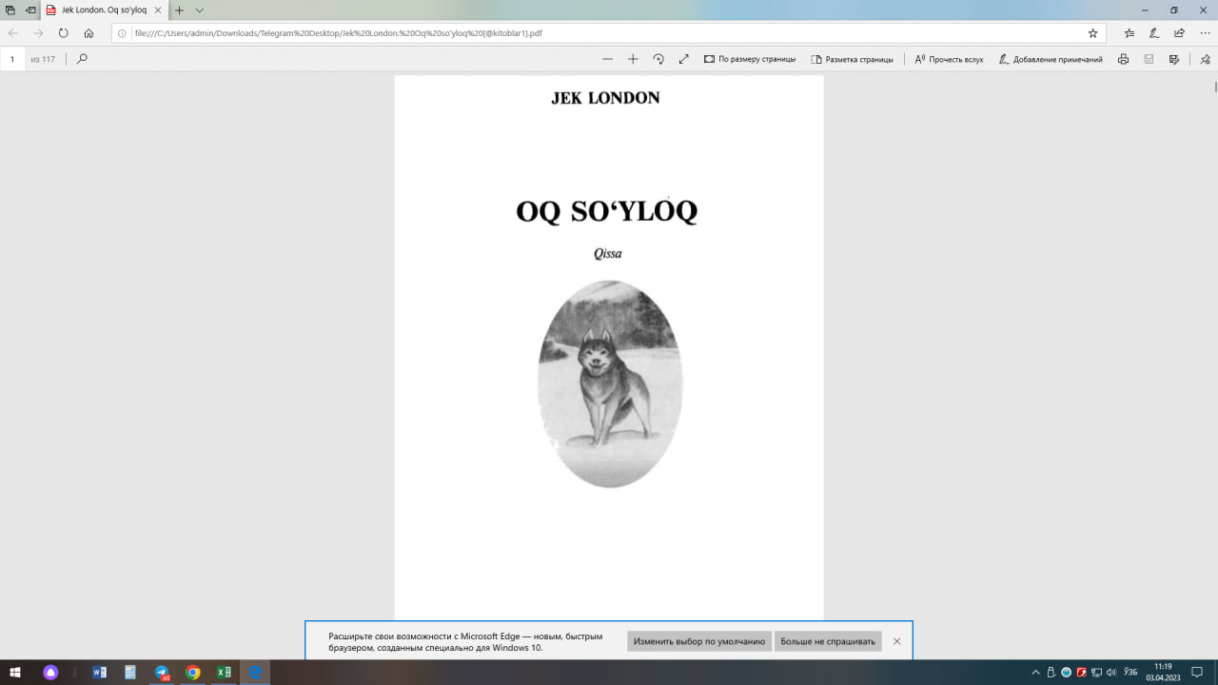Dismiss the Edge notification banner
Viewport: 1218px width, 685px height.
[x=896, y=641]
